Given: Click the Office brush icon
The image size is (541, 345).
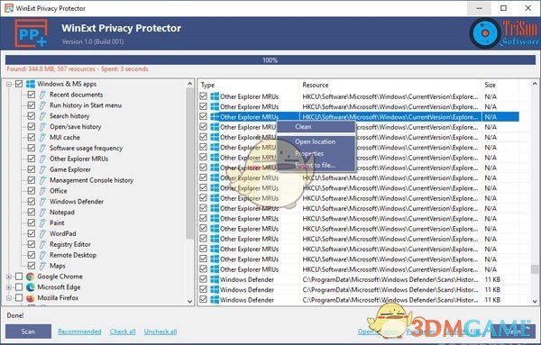Looking at the screenshot, I should click(x=42, y=191).
